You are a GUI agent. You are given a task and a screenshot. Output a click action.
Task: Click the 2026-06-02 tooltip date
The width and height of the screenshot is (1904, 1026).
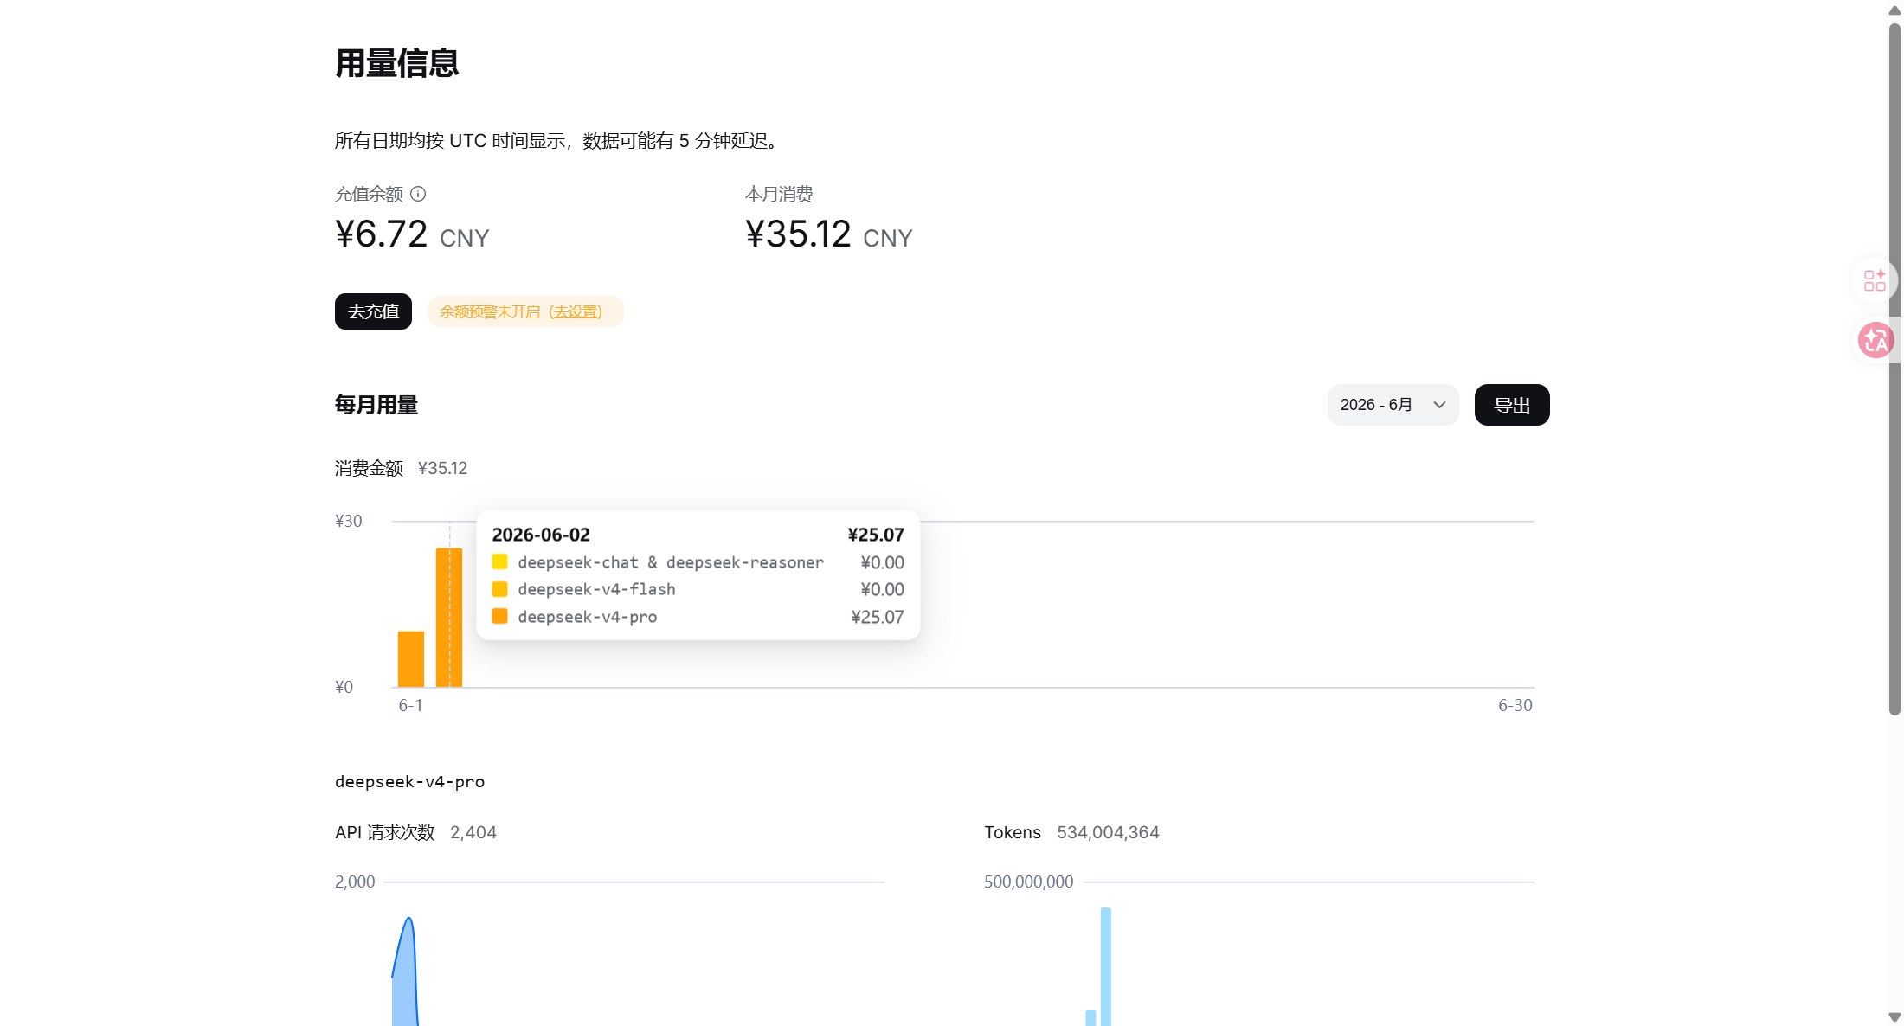(541, 535)
